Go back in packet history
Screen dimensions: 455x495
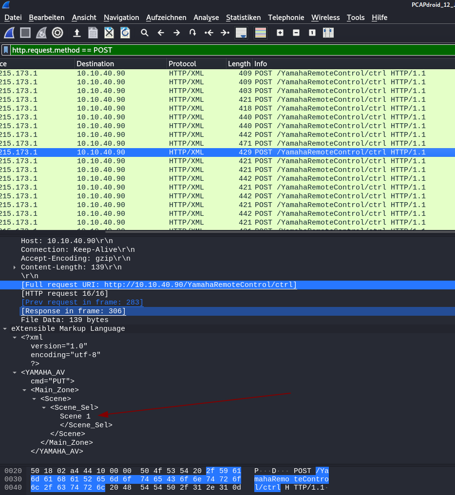coord(161,33)
